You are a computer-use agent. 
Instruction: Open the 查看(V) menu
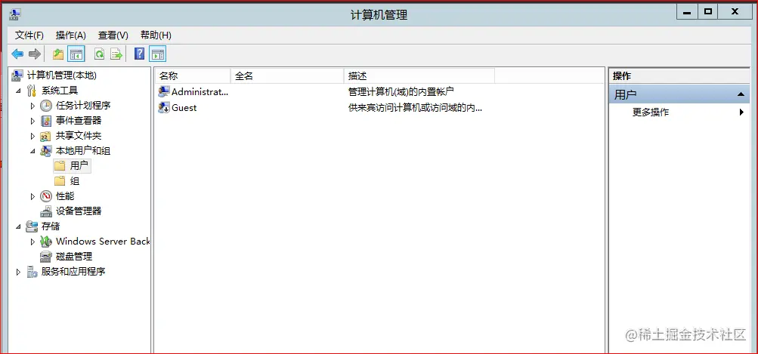tap(113, 35)
